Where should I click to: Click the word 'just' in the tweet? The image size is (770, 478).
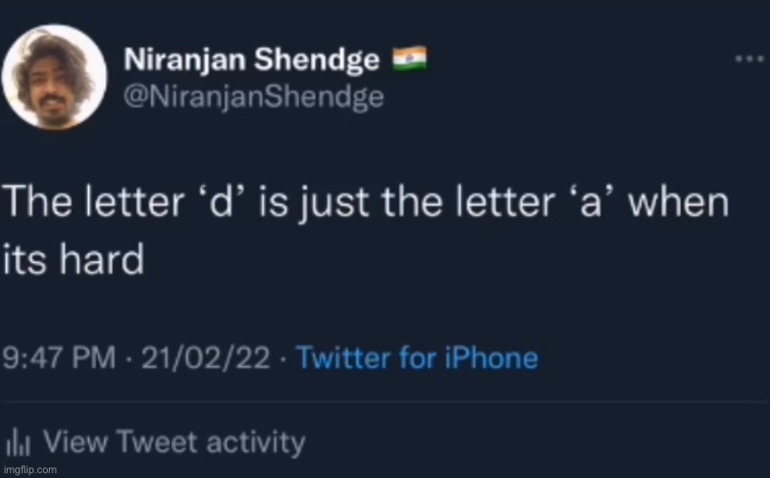click(334, 204)
